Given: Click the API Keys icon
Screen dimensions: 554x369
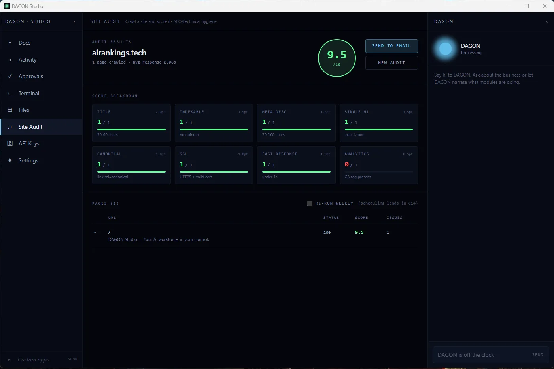Looking at the screenshot, I should click(10, 143).
